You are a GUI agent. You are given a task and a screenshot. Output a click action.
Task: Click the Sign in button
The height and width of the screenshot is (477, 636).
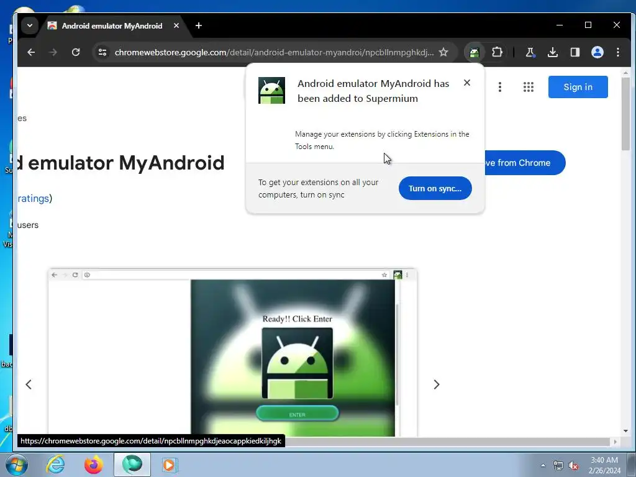[x=578, y=87]
